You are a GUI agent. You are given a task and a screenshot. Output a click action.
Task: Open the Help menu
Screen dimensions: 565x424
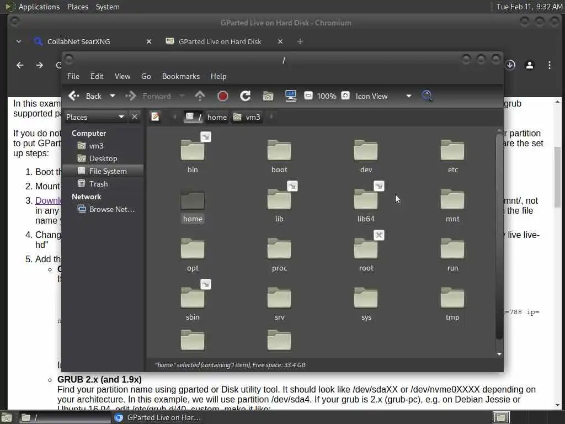coord(218,76)
